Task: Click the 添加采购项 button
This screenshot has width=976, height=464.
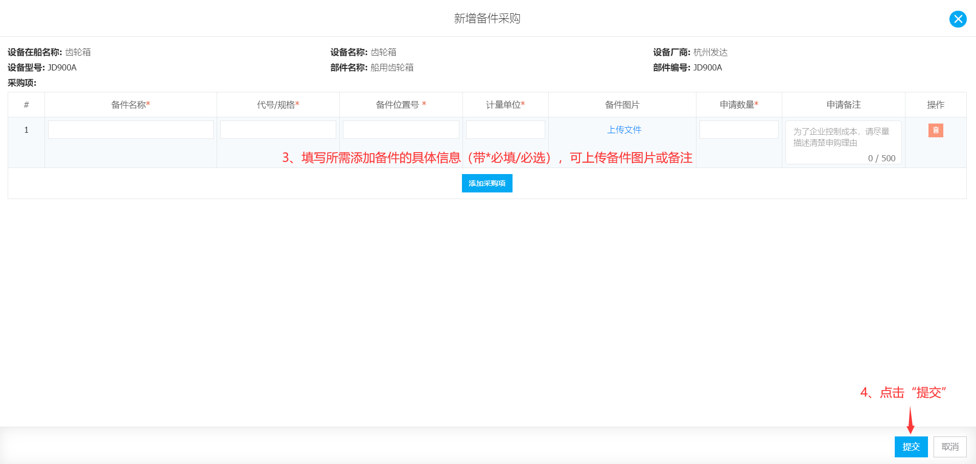Action: (x=487, y=183)
